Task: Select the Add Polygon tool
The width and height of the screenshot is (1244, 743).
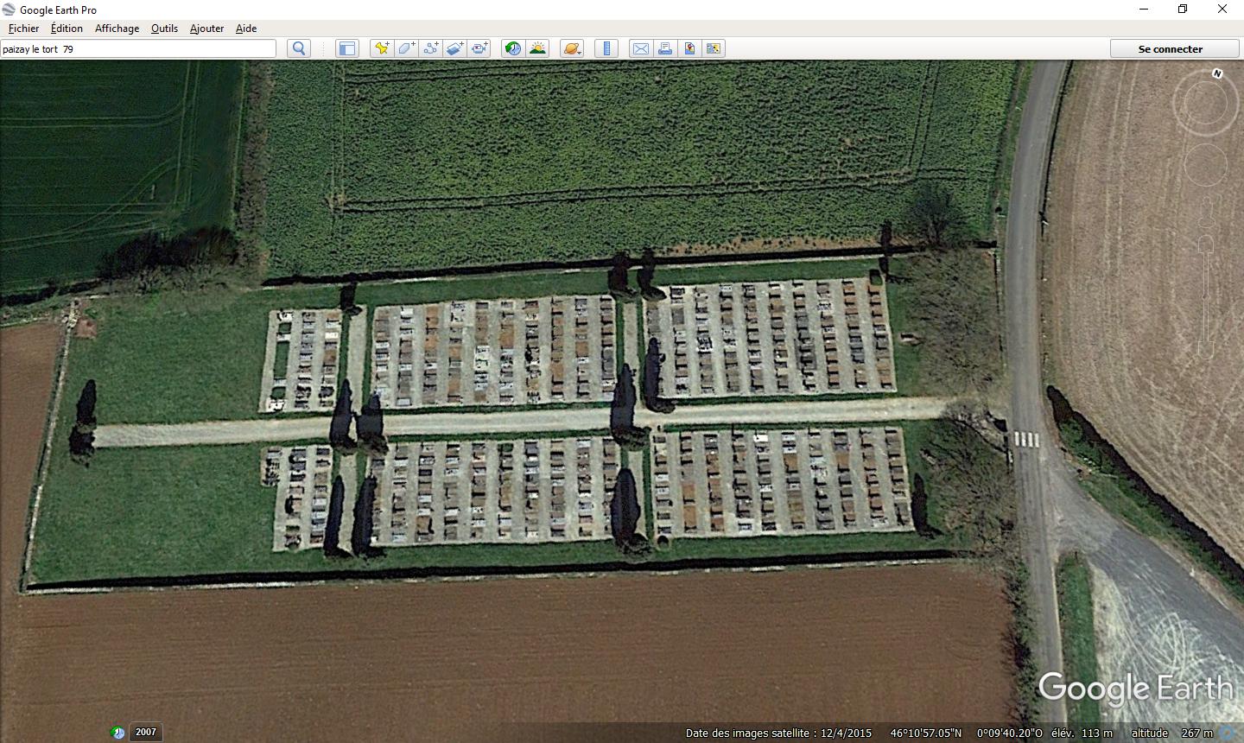Action: pos(406,48)
